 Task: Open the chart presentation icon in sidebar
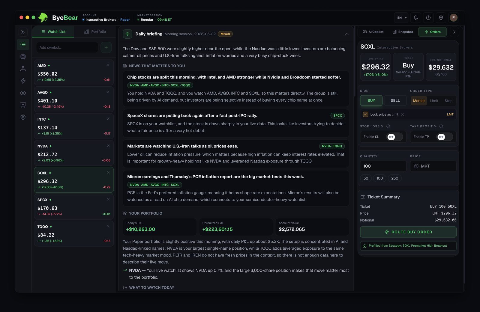[x=23, y=105]
